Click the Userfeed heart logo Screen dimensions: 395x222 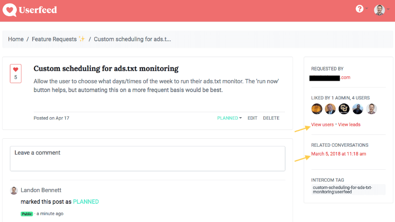coord(10,10)
